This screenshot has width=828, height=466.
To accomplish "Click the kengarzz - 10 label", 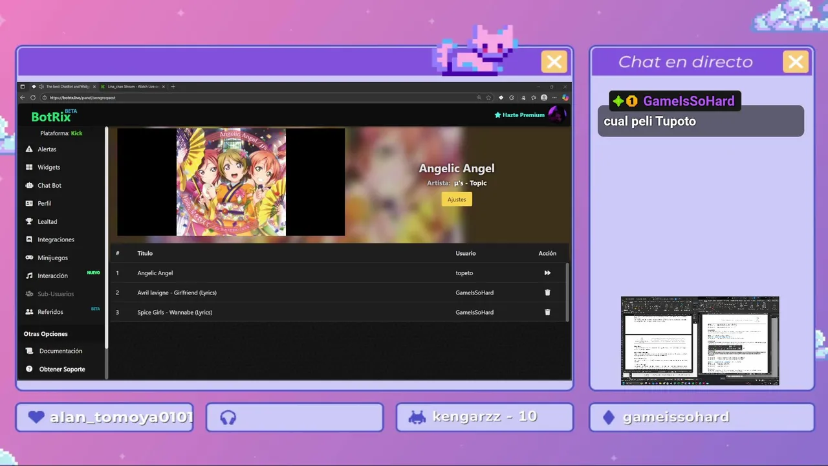I will 485,417.
